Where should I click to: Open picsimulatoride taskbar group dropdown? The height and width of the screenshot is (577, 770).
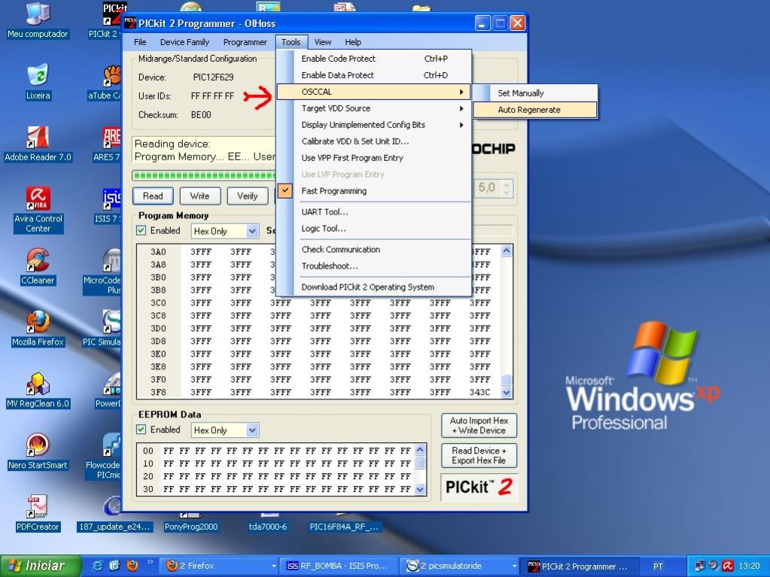(x=514, y=566)
